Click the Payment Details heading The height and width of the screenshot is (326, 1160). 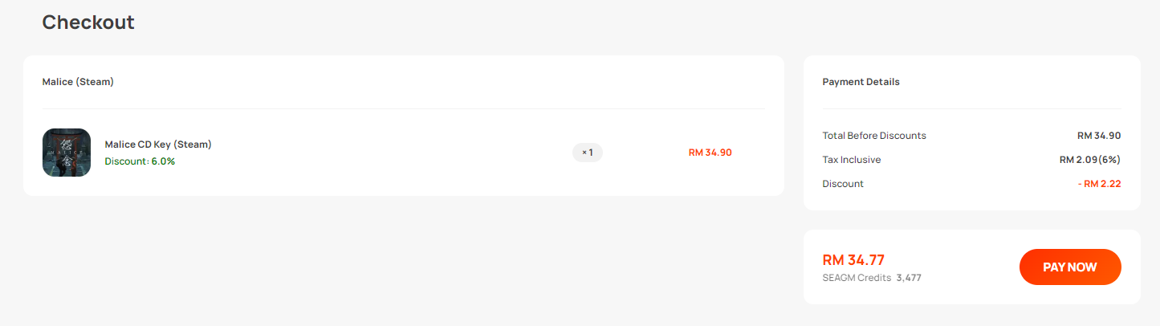pos(861,82)
